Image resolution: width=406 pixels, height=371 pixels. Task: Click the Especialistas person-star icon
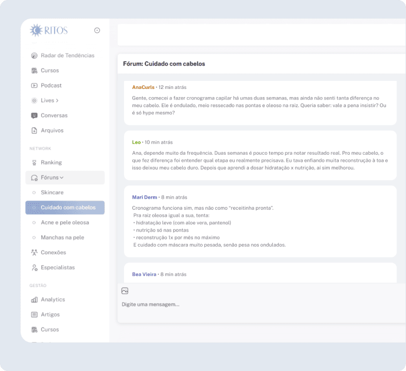coord(34,267)
